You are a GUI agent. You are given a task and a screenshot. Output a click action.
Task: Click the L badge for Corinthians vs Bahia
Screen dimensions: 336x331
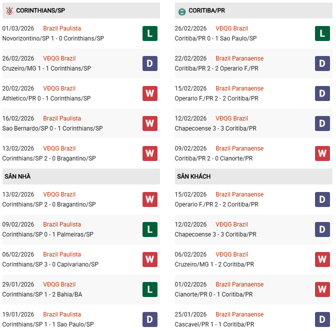pos(150,289)
